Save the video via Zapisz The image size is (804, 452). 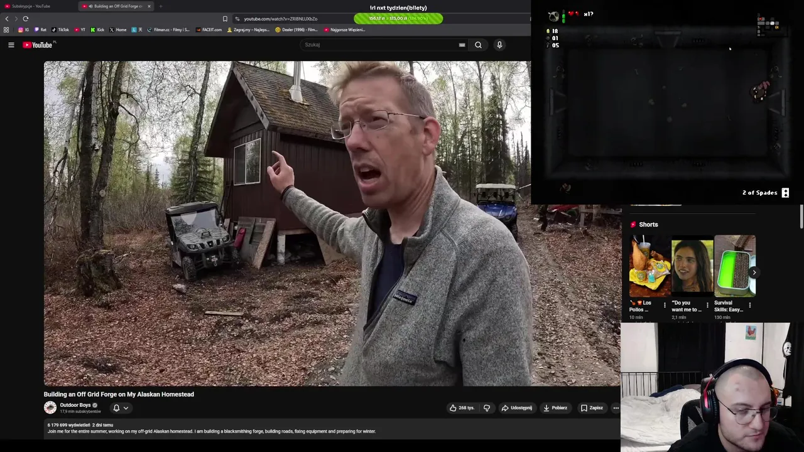[x=592, y=408]
